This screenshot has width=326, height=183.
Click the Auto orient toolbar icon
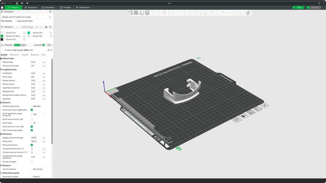coord(142,13)
